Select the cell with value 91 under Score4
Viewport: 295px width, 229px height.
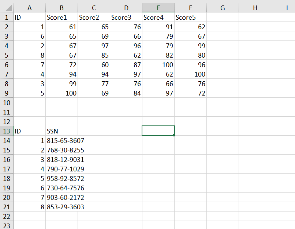(x=158, y=27)
